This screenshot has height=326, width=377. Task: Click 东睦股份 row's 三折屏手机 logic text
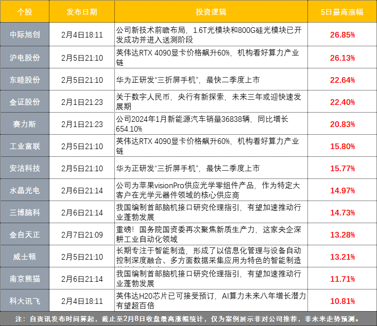pyautogui.click(x=188, y=80)
